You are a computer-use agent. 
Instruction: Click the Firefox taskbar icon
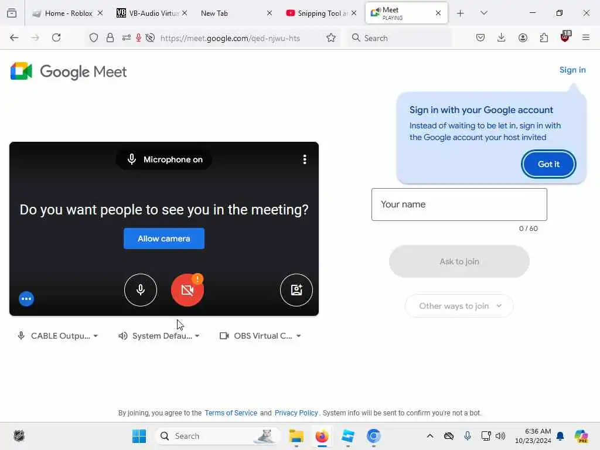click(x=322, y=436)
